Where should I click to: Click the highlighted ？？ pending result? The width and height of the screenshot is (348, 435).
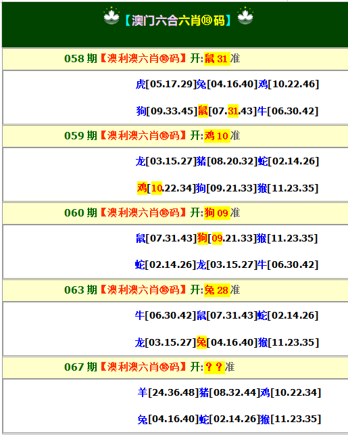(x=214, y=367)
